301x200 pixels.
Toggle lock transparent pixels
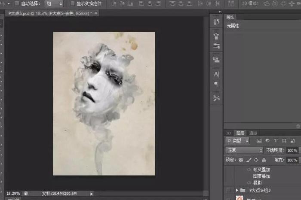[241, 160]
